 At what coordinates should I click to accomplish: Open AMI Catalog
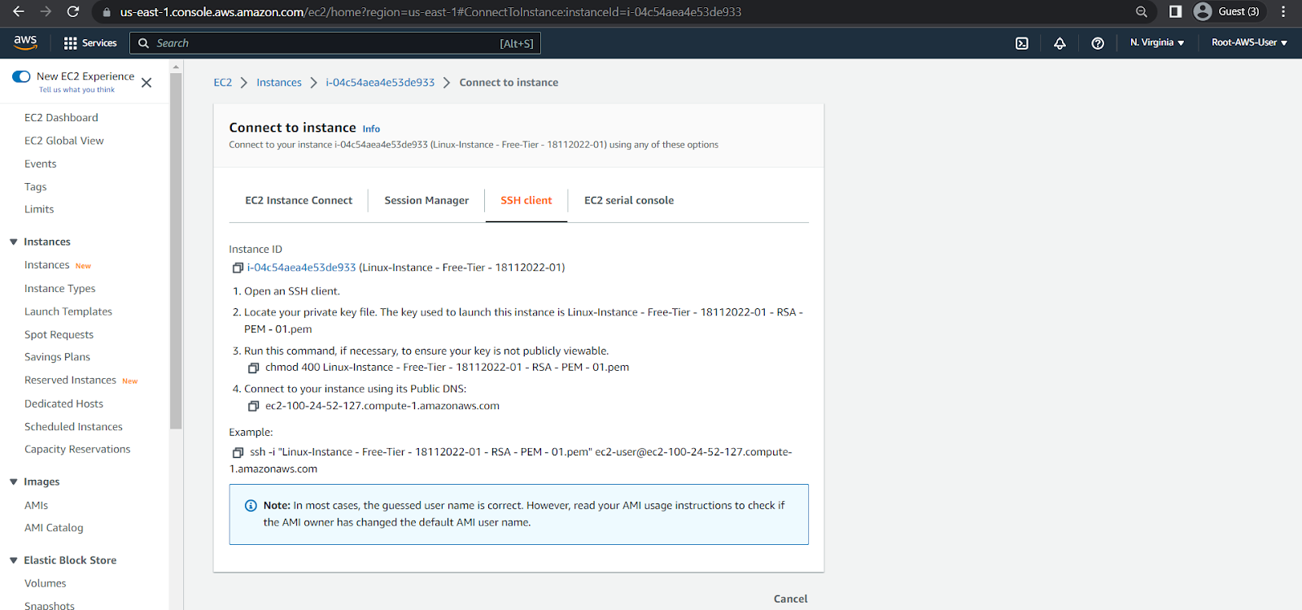(x=54, y=528)
